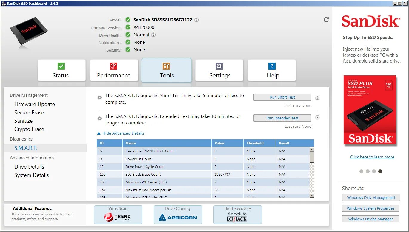Select the Reassigned NAND Block Count row
The height and width of the screenshot is (232, 409).
[x=203, y=151]
